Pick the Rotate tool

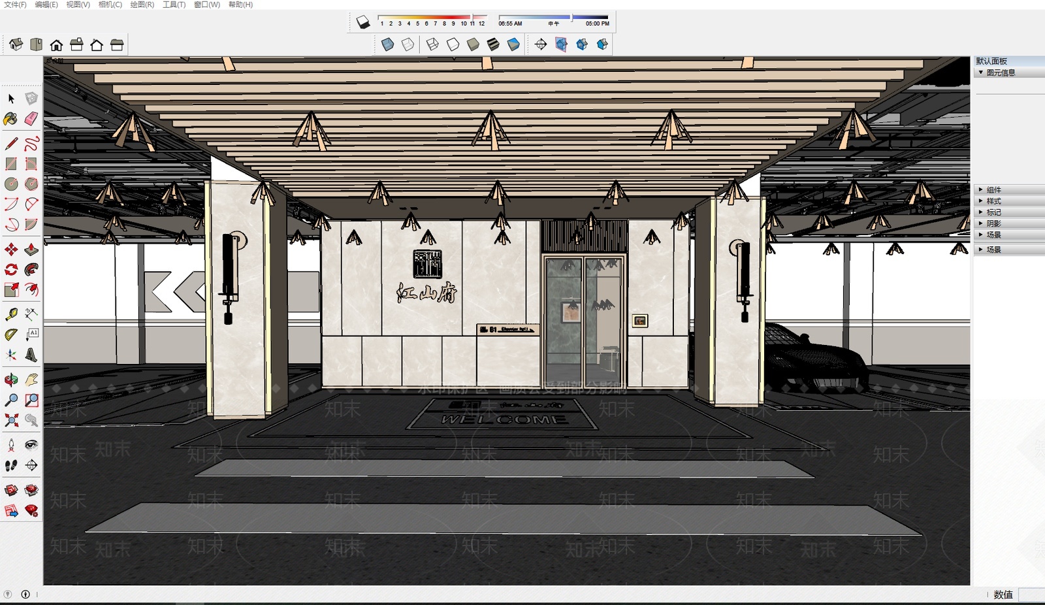pos(11,269)
